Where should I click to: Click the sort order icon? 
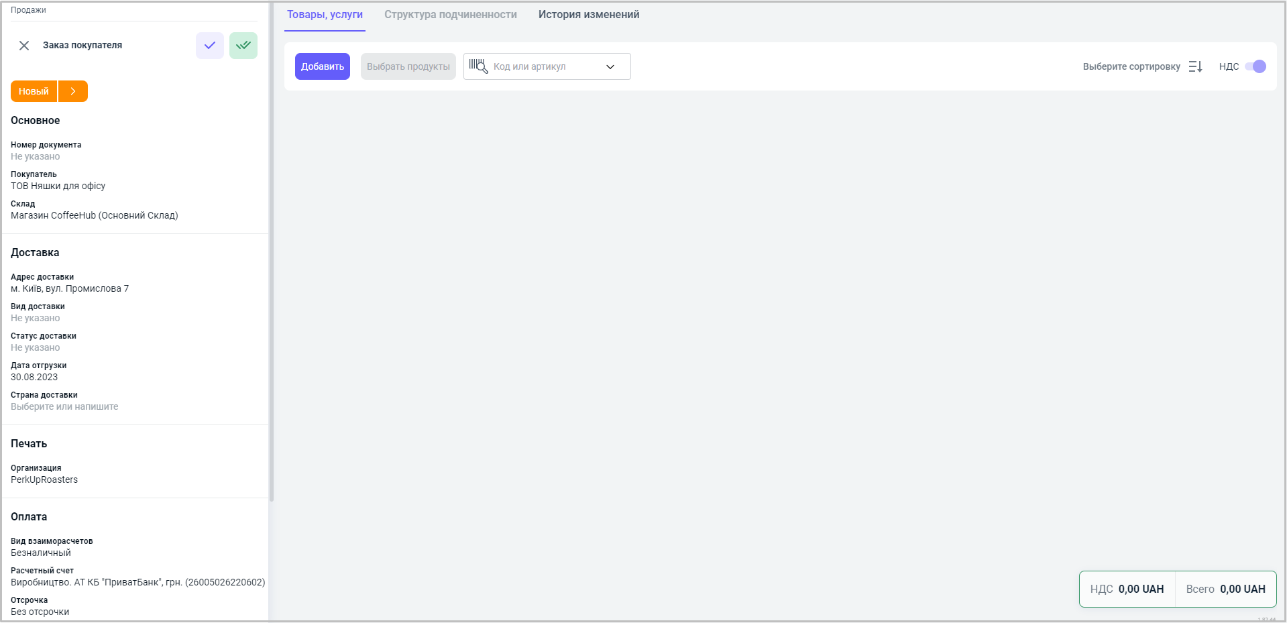(x=1195, y=66)
